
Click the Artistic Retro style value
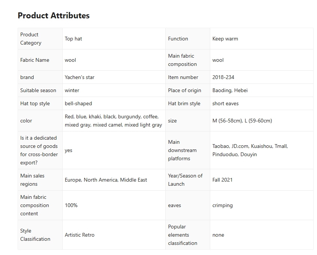click(x=79, y=235)
